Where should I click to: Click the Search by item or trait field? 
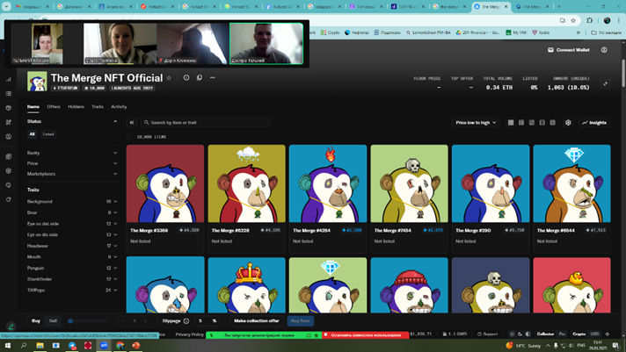point(206,122)
